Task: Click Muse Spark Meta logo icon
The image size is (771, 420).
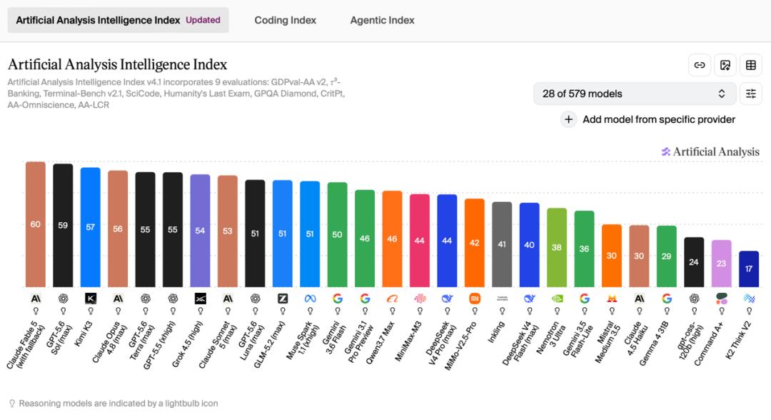Action: (x=310, y=299)
